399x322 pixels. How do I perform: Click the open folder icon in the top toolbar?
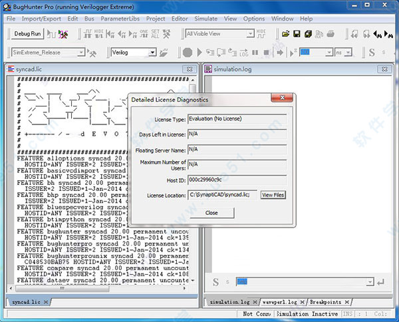[285, 34]
